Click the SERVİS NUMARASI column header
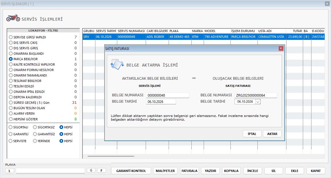Screen dimensions: 331x178 (131, 31)
